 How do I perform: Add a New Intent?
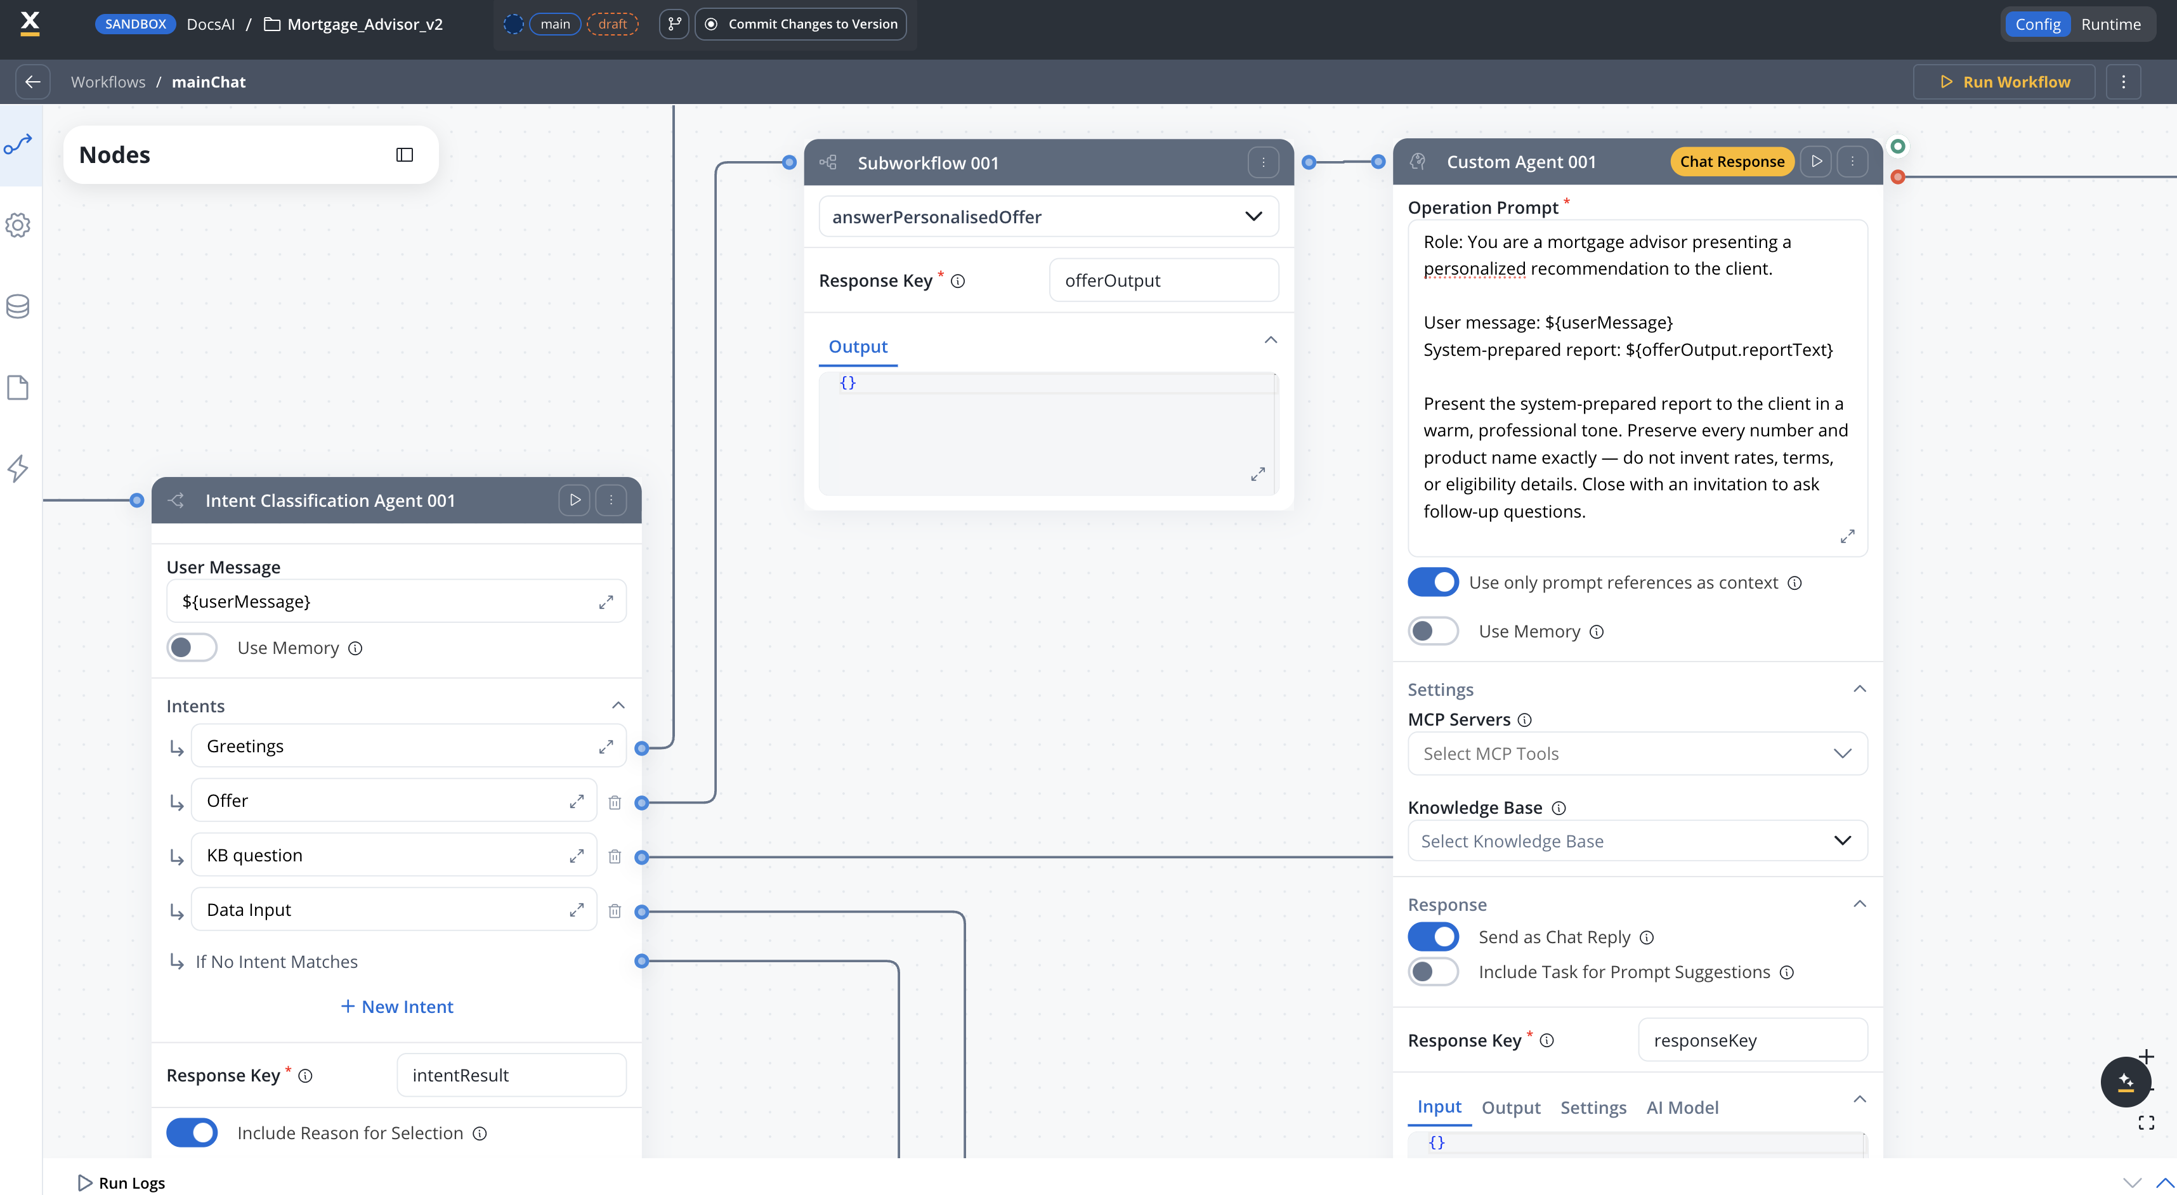tap(396, 1007)
